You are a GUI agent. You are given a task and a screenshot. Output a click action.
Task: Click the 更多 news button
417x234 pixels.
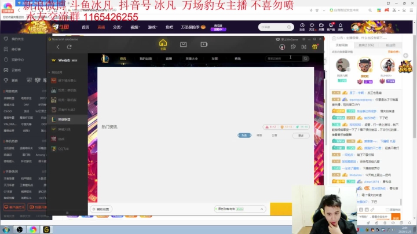(x=301, y=136)
